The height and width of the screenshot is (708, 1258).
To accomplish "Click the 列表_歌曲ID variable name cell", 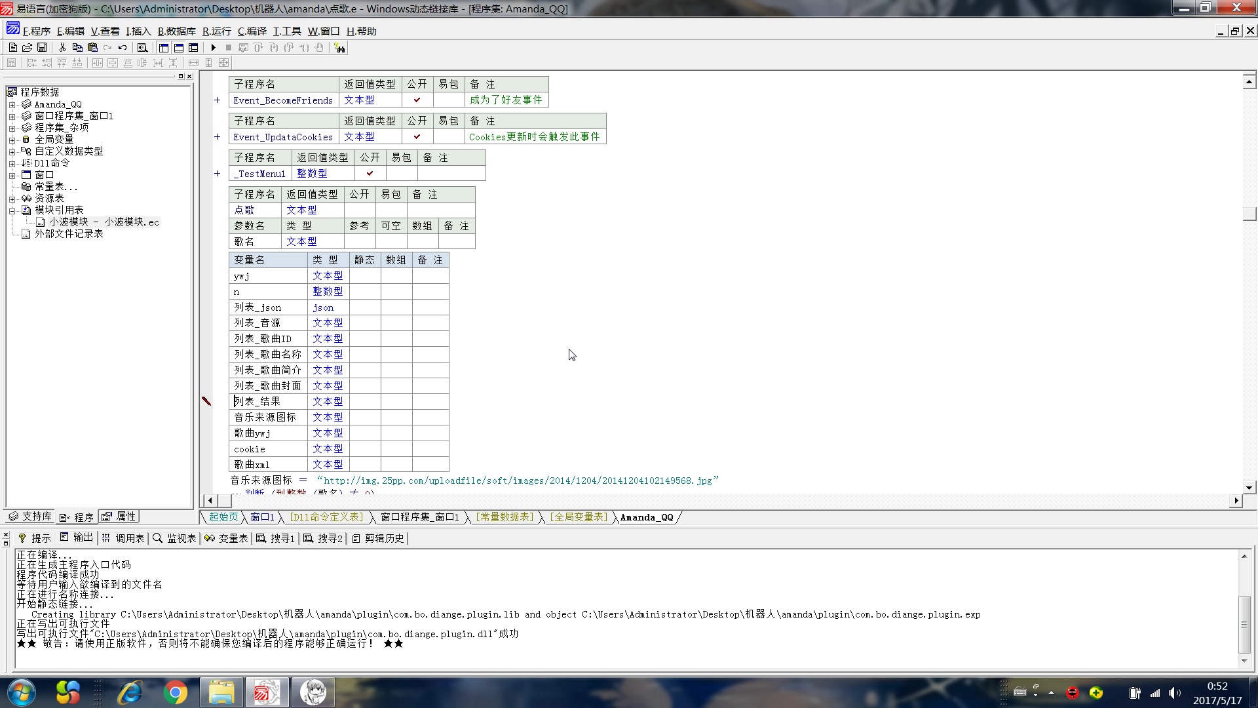I will pyautogui.click(x=268, y=339).
